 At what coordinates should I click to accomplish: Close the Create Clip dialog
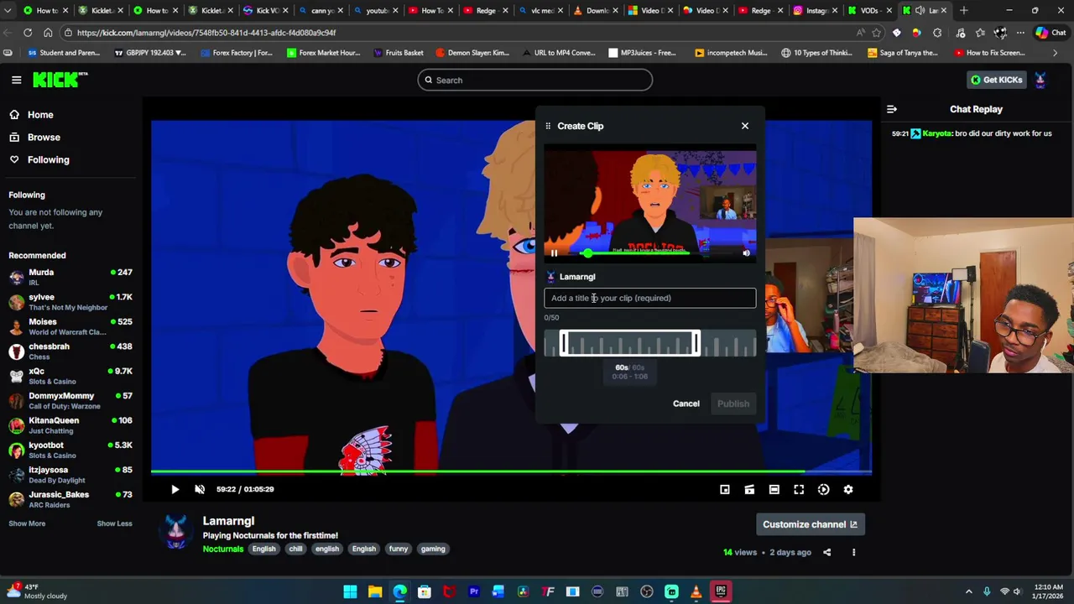(x=745, y=126)
